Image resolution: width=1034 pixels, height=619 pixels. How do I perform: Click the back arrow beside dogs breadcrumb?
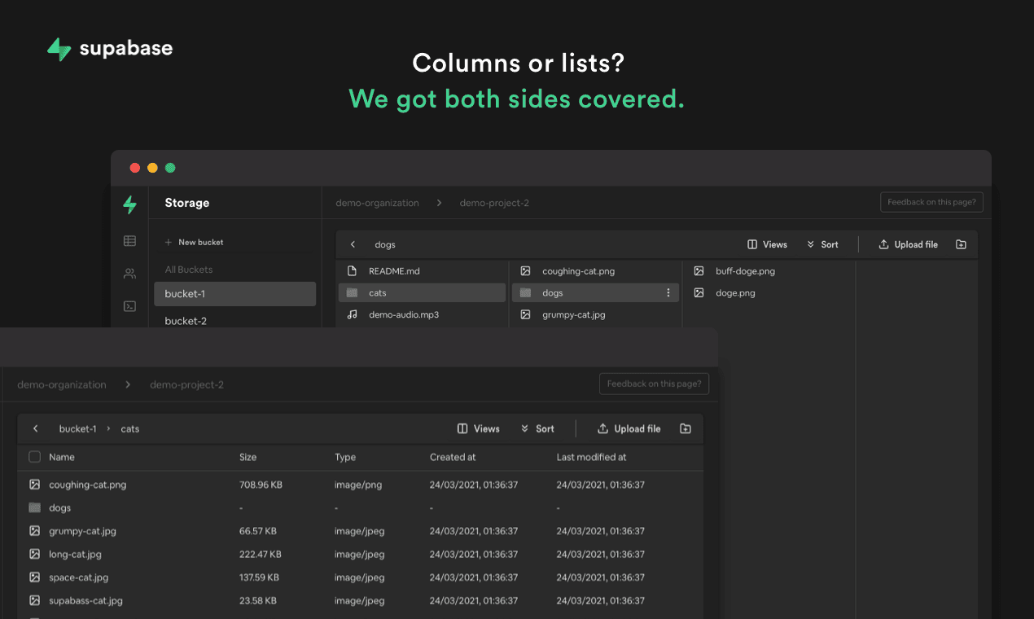coord(352,244)
